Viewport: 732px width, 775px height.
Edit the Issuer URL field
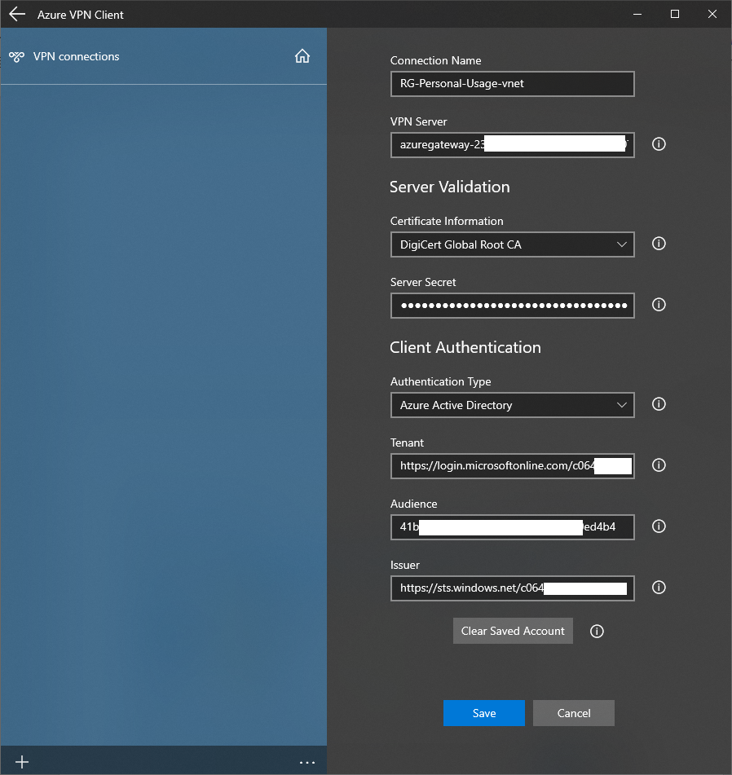513,588
